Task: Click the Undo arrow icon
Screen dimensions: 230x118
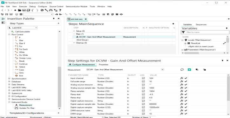Action: click(33, 10)
